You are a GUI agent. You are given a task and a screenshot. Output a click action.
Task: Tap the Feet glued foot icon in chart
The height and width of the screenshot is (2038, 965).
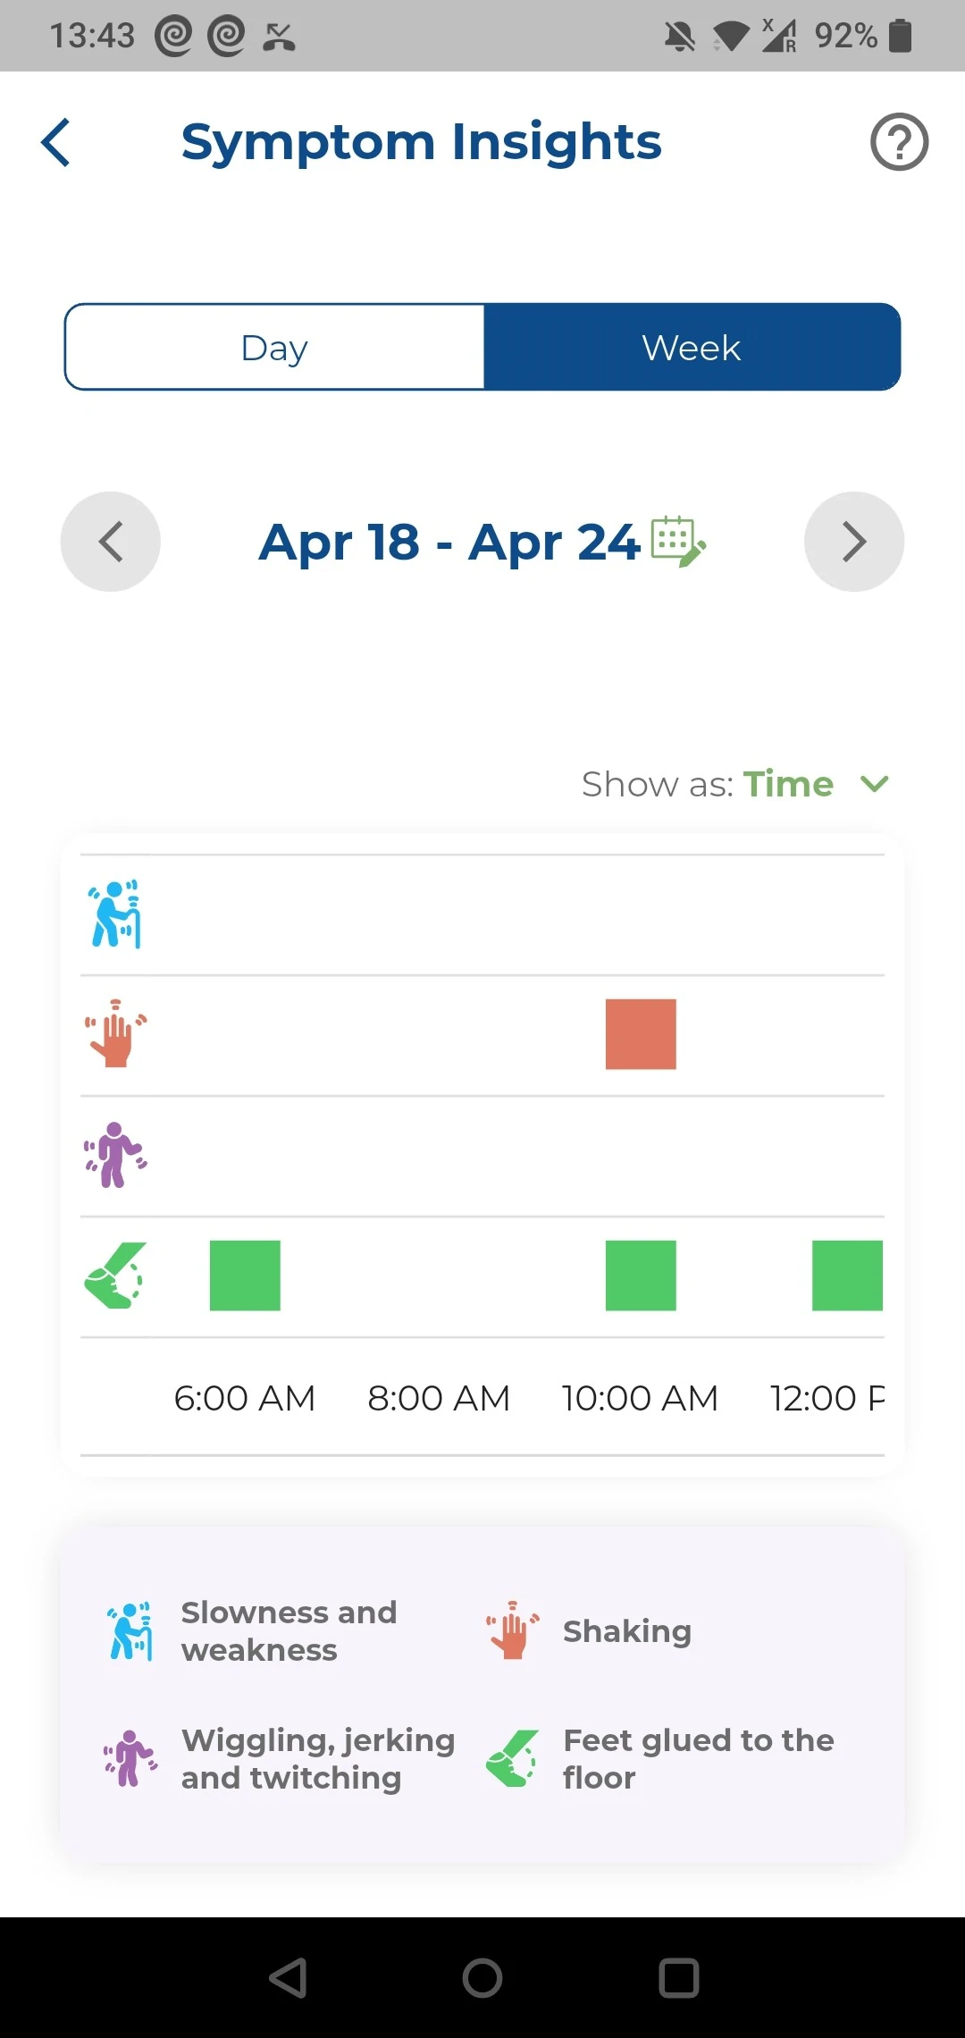tap(115, 1276)
